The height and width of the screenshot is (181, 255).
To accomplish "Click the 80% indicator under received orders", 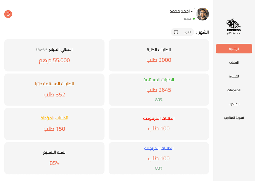I will [x=159, y=100].
